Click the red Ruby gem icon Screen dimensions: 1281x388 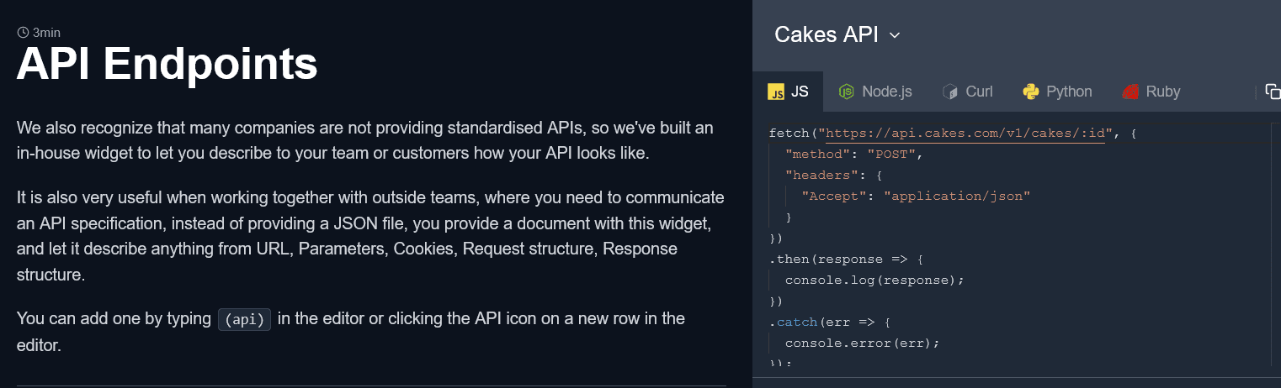(x=1130, y=92)
